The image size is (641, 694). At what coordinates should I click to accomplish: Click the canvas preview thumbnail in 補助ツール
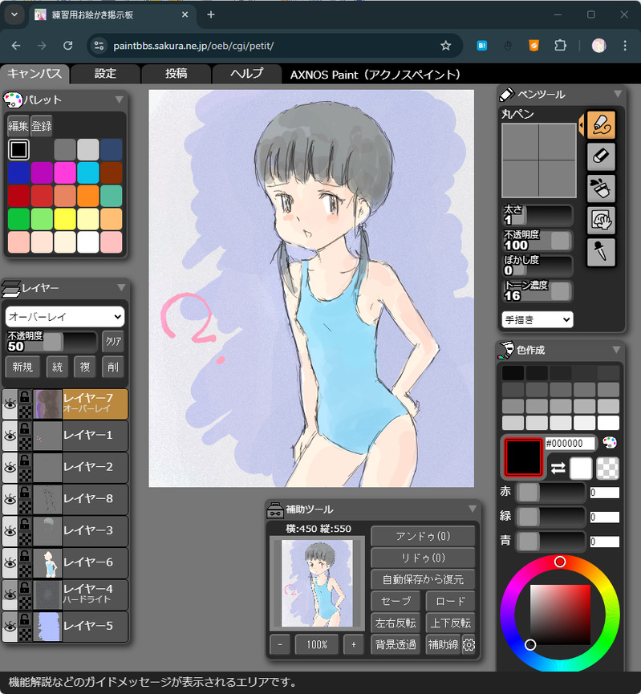coord(318,583)
